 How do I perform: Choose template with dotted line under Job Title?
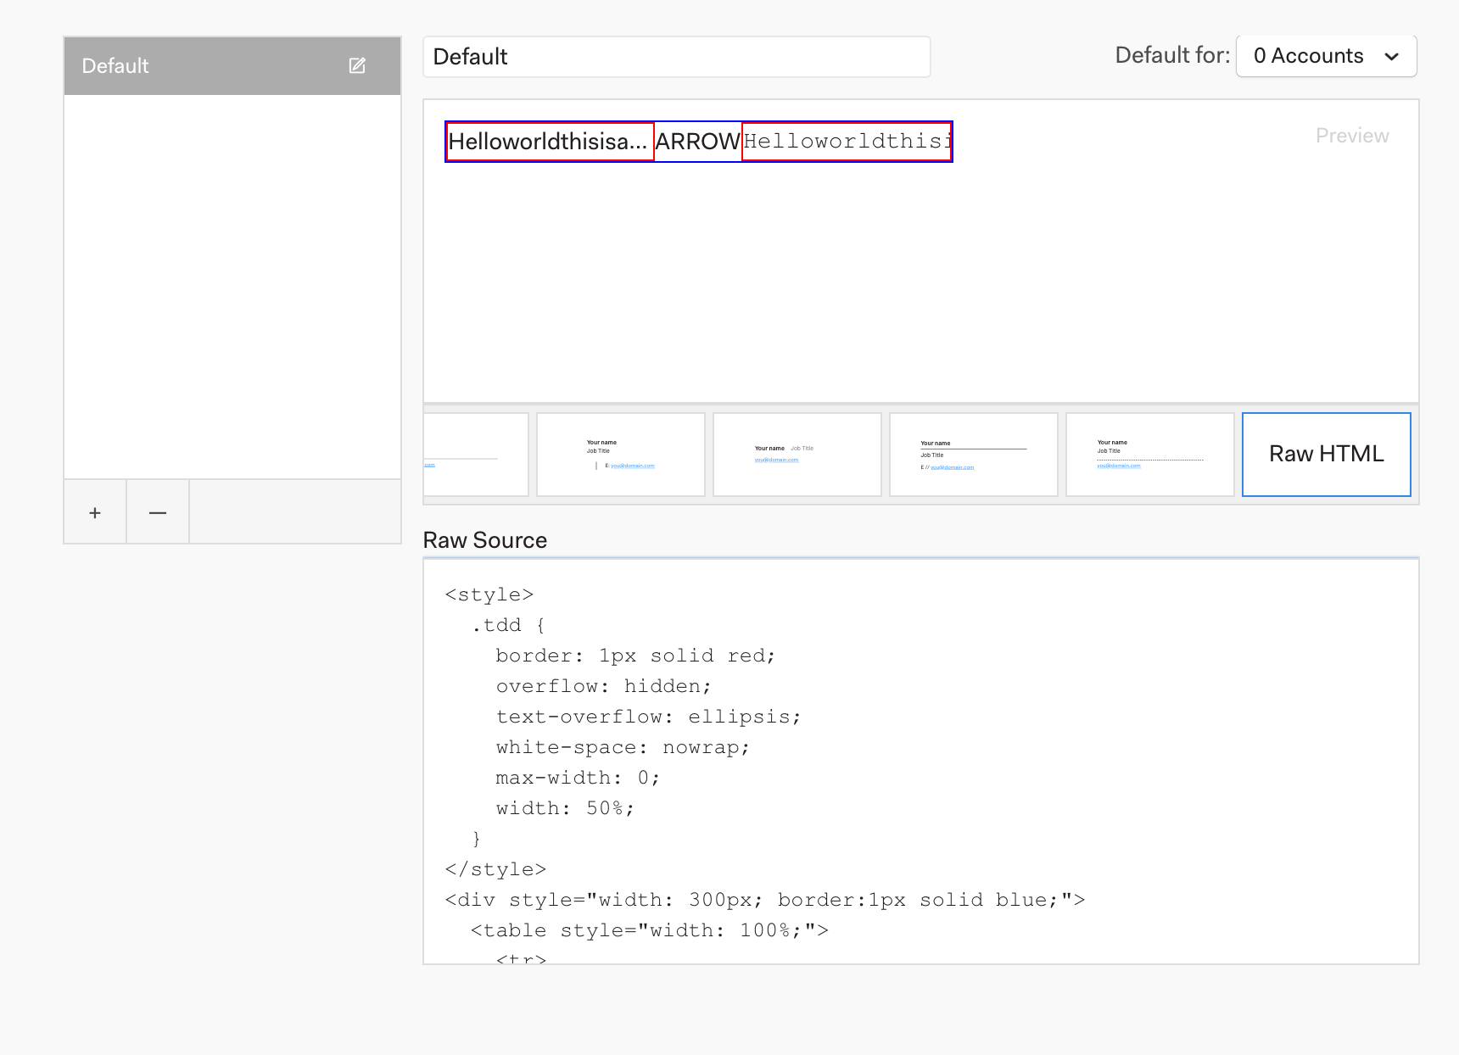point(1150,455)
